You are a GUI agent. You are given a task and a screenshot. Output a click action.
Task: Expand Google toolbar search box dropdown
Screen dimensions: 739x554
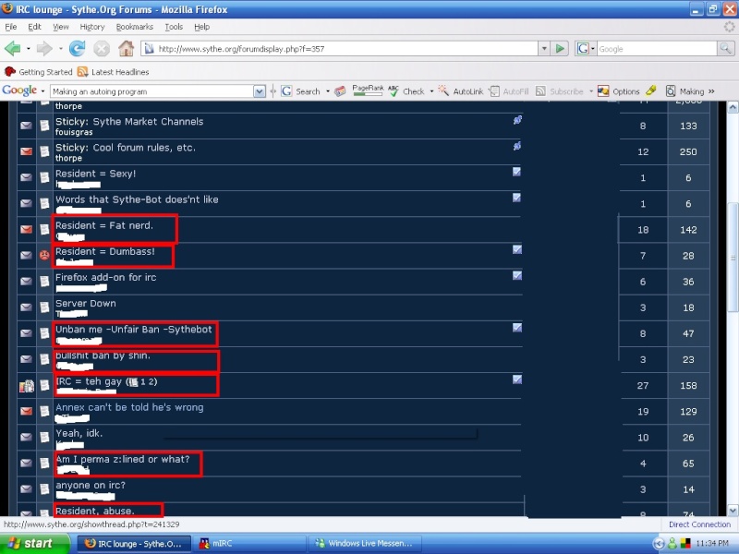pos(260,91)
